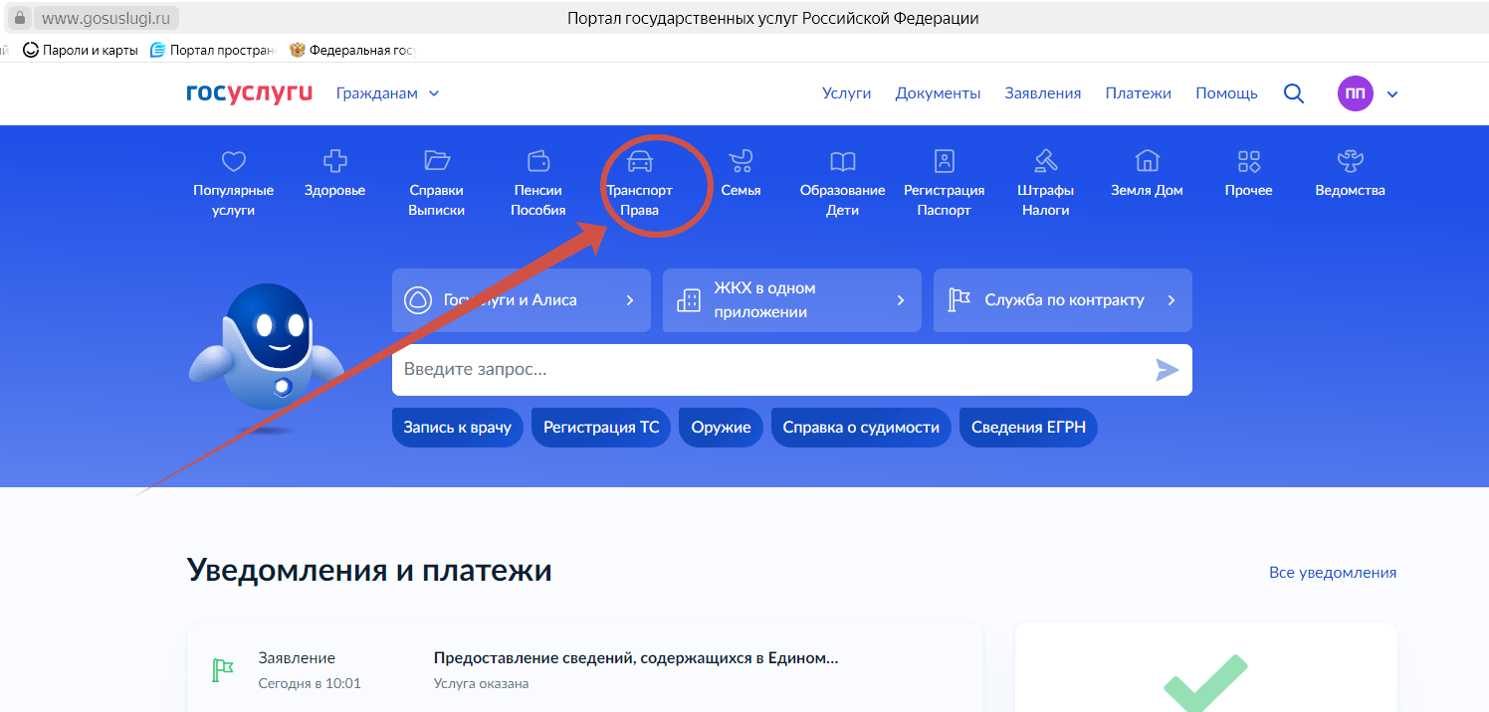The image size is (1489, 712).
Task: Open the Здоровье category icon
Action: (x=334, y=174)
